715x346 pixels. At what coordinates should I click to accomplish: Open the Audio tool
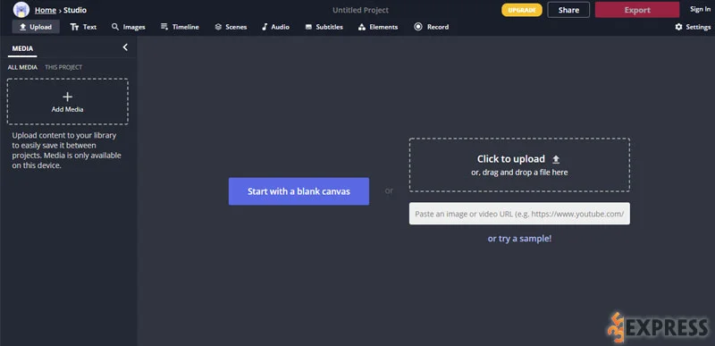[275, 27]
